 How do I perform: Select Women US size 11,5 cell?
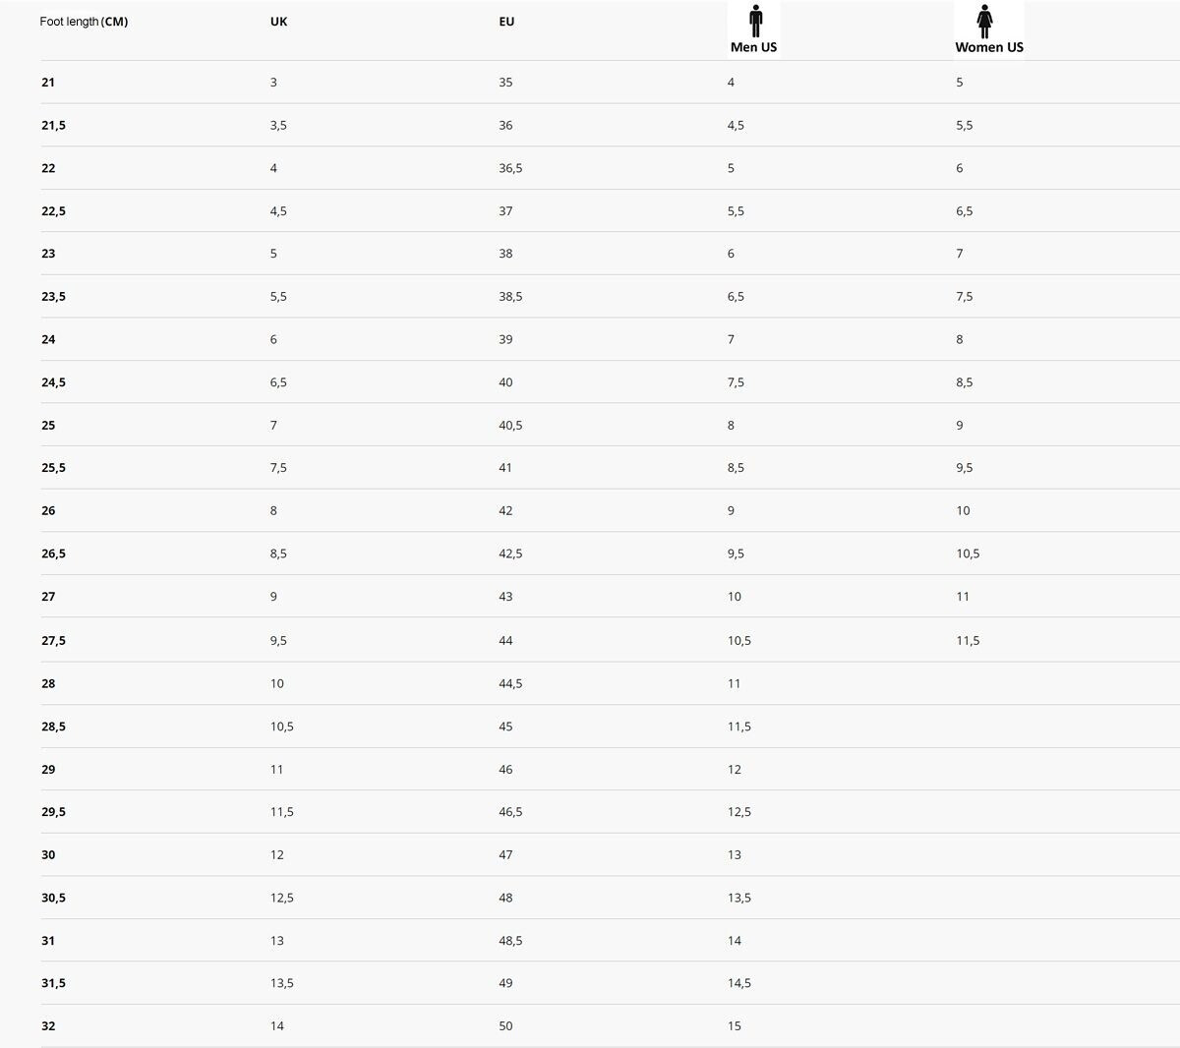(968, 641)
